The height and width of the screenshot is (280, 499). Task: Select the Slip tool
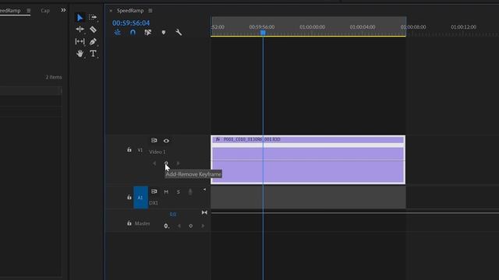click(x=80, y=41)
